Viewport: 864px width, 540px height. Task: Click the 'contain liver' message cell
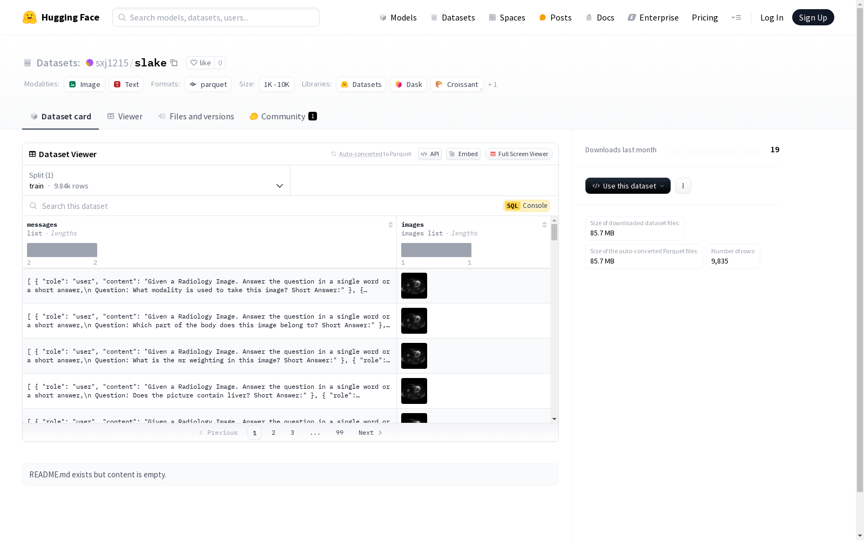[210, 391]
